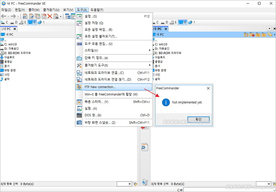The image size is (276, 192).
Task: Select FTP New connection menu item
Action: [x=114, y=87]
